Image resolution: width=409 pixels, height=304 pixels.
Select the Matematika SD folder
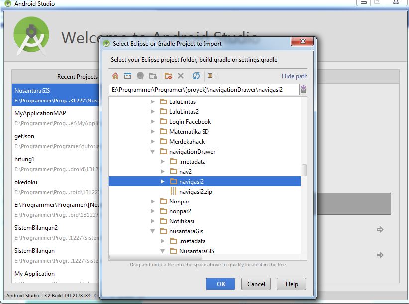pyautogui.click(x=185, y=132)
